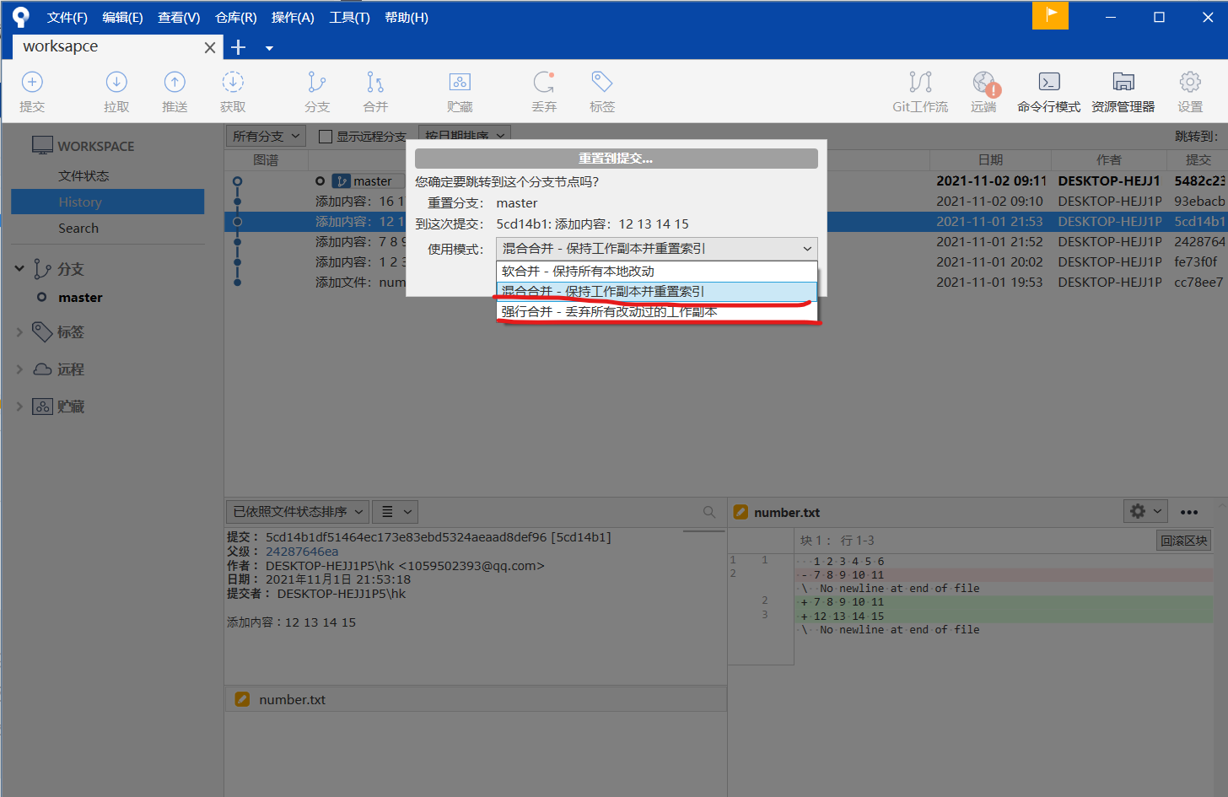Open the 帮助(H) menu
This screenshot has height=797, width=1228.
coord(407,18)
